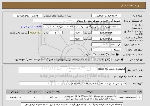Click the general description box الکتروموتور شناور 92 کیلووات
The image size is (150, 106).
72,70
